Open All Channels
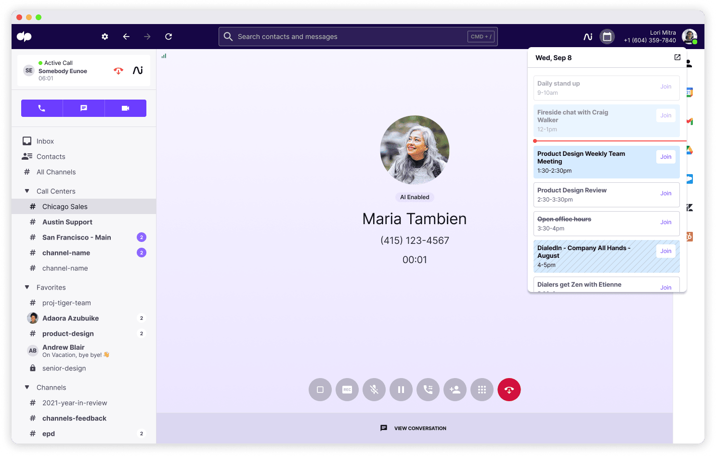The image size is (716, 456). [84, 172]
